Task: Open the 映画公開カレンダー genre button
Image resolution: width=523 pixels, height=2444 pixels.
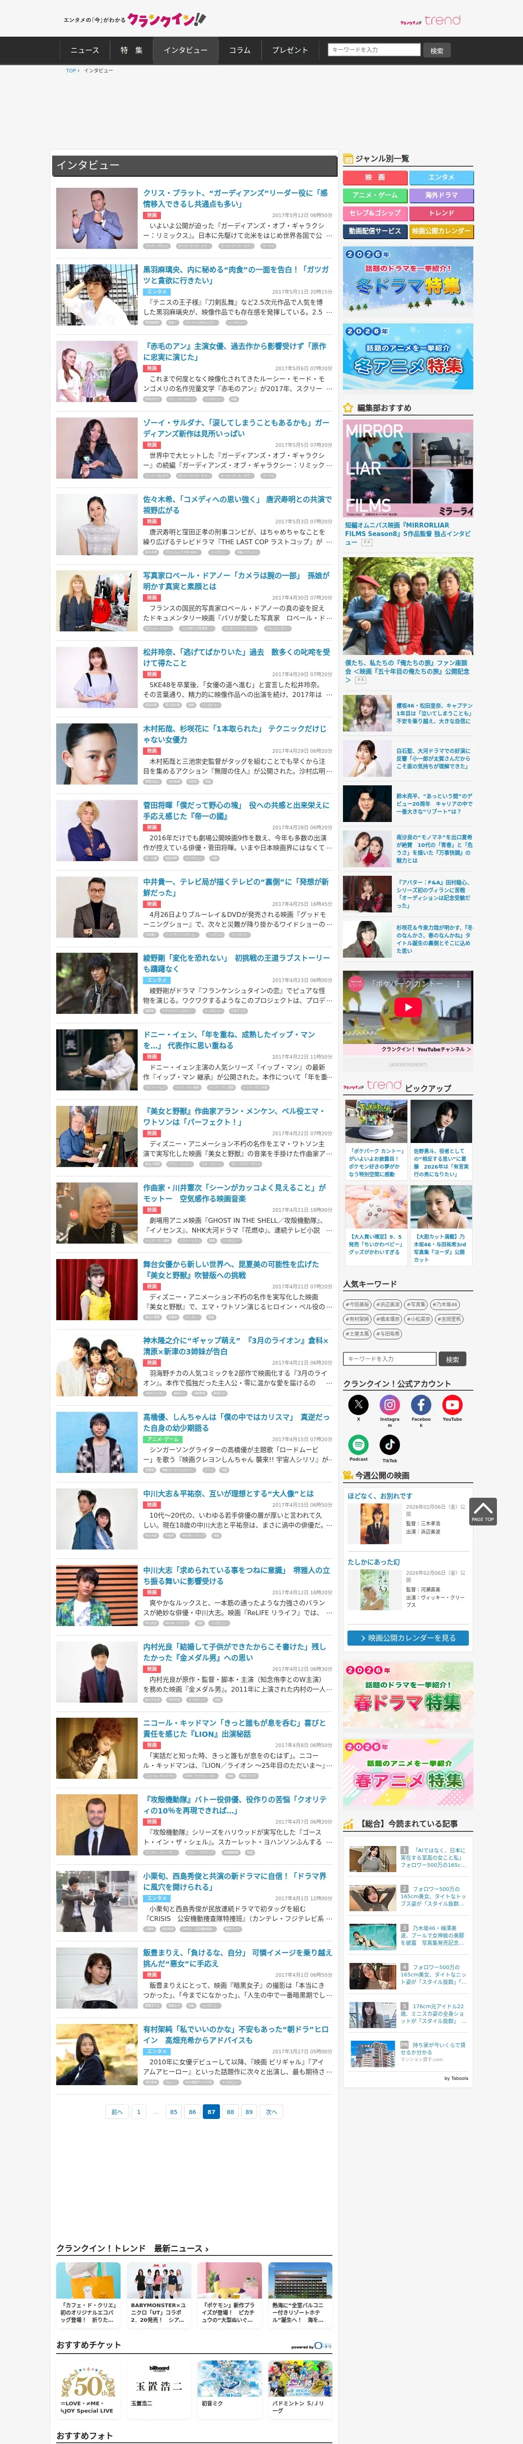Action: (x=442, y=231)
